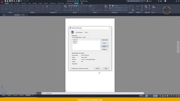Click the Plot printer icon in Quick Access toolbar

click(x=19, y=1)
